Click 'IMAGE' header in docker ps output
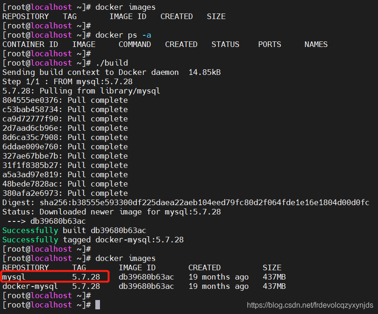 click(84, 45)
